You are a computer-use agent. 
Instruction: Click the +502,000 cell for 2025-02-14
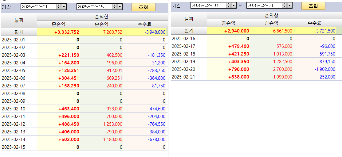(58, 139)
